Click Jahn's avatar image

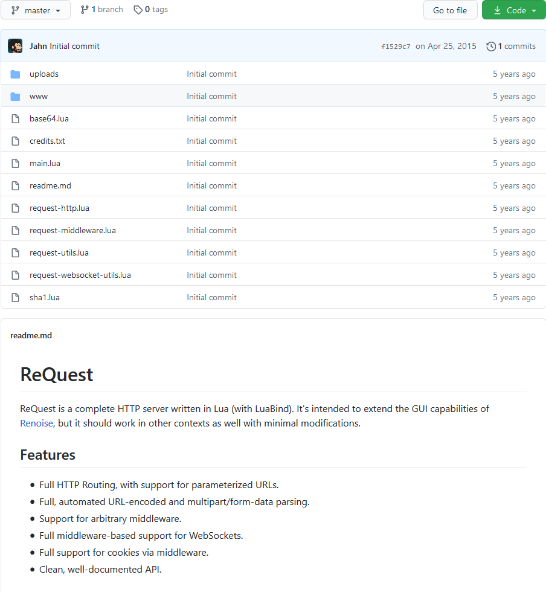[x=15, y=46]
